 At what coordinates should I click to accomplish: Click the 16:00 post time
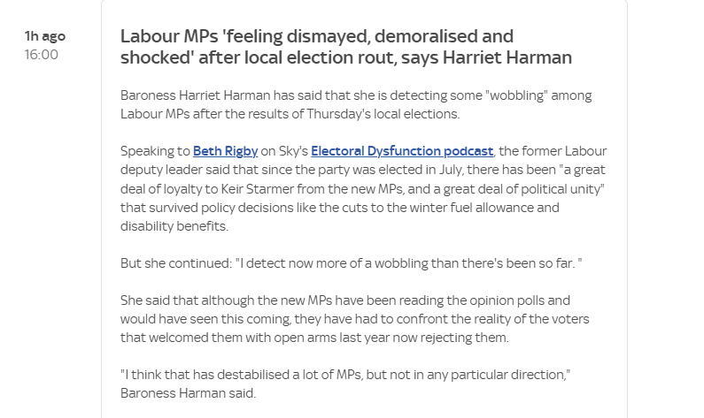click(42, 55)
